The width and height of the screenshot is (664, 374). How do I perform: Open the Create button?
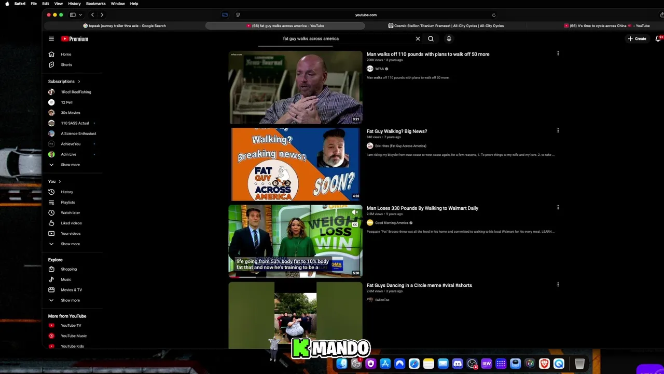coord(637,38)
